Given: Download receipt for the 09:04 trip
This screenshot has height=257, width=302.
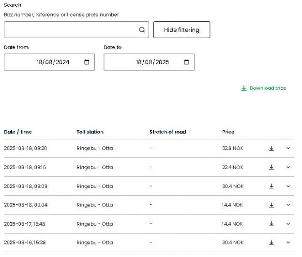Looking at the screenshot, I should 272,205.
